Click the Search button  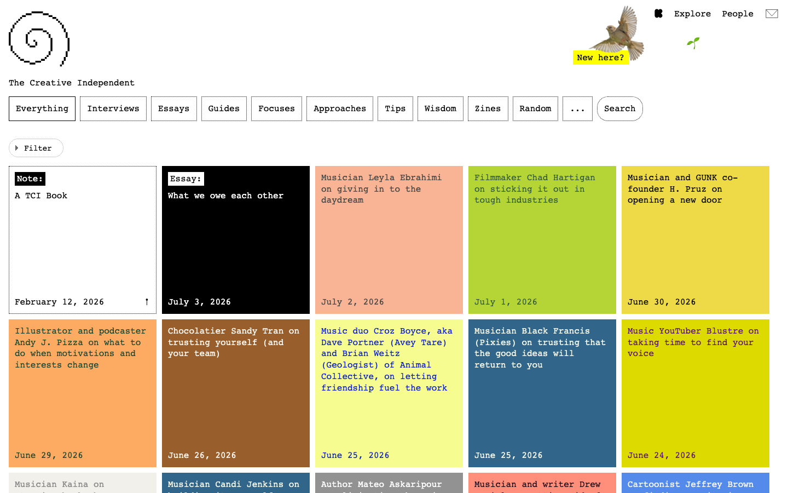click(x=620, y=108)
